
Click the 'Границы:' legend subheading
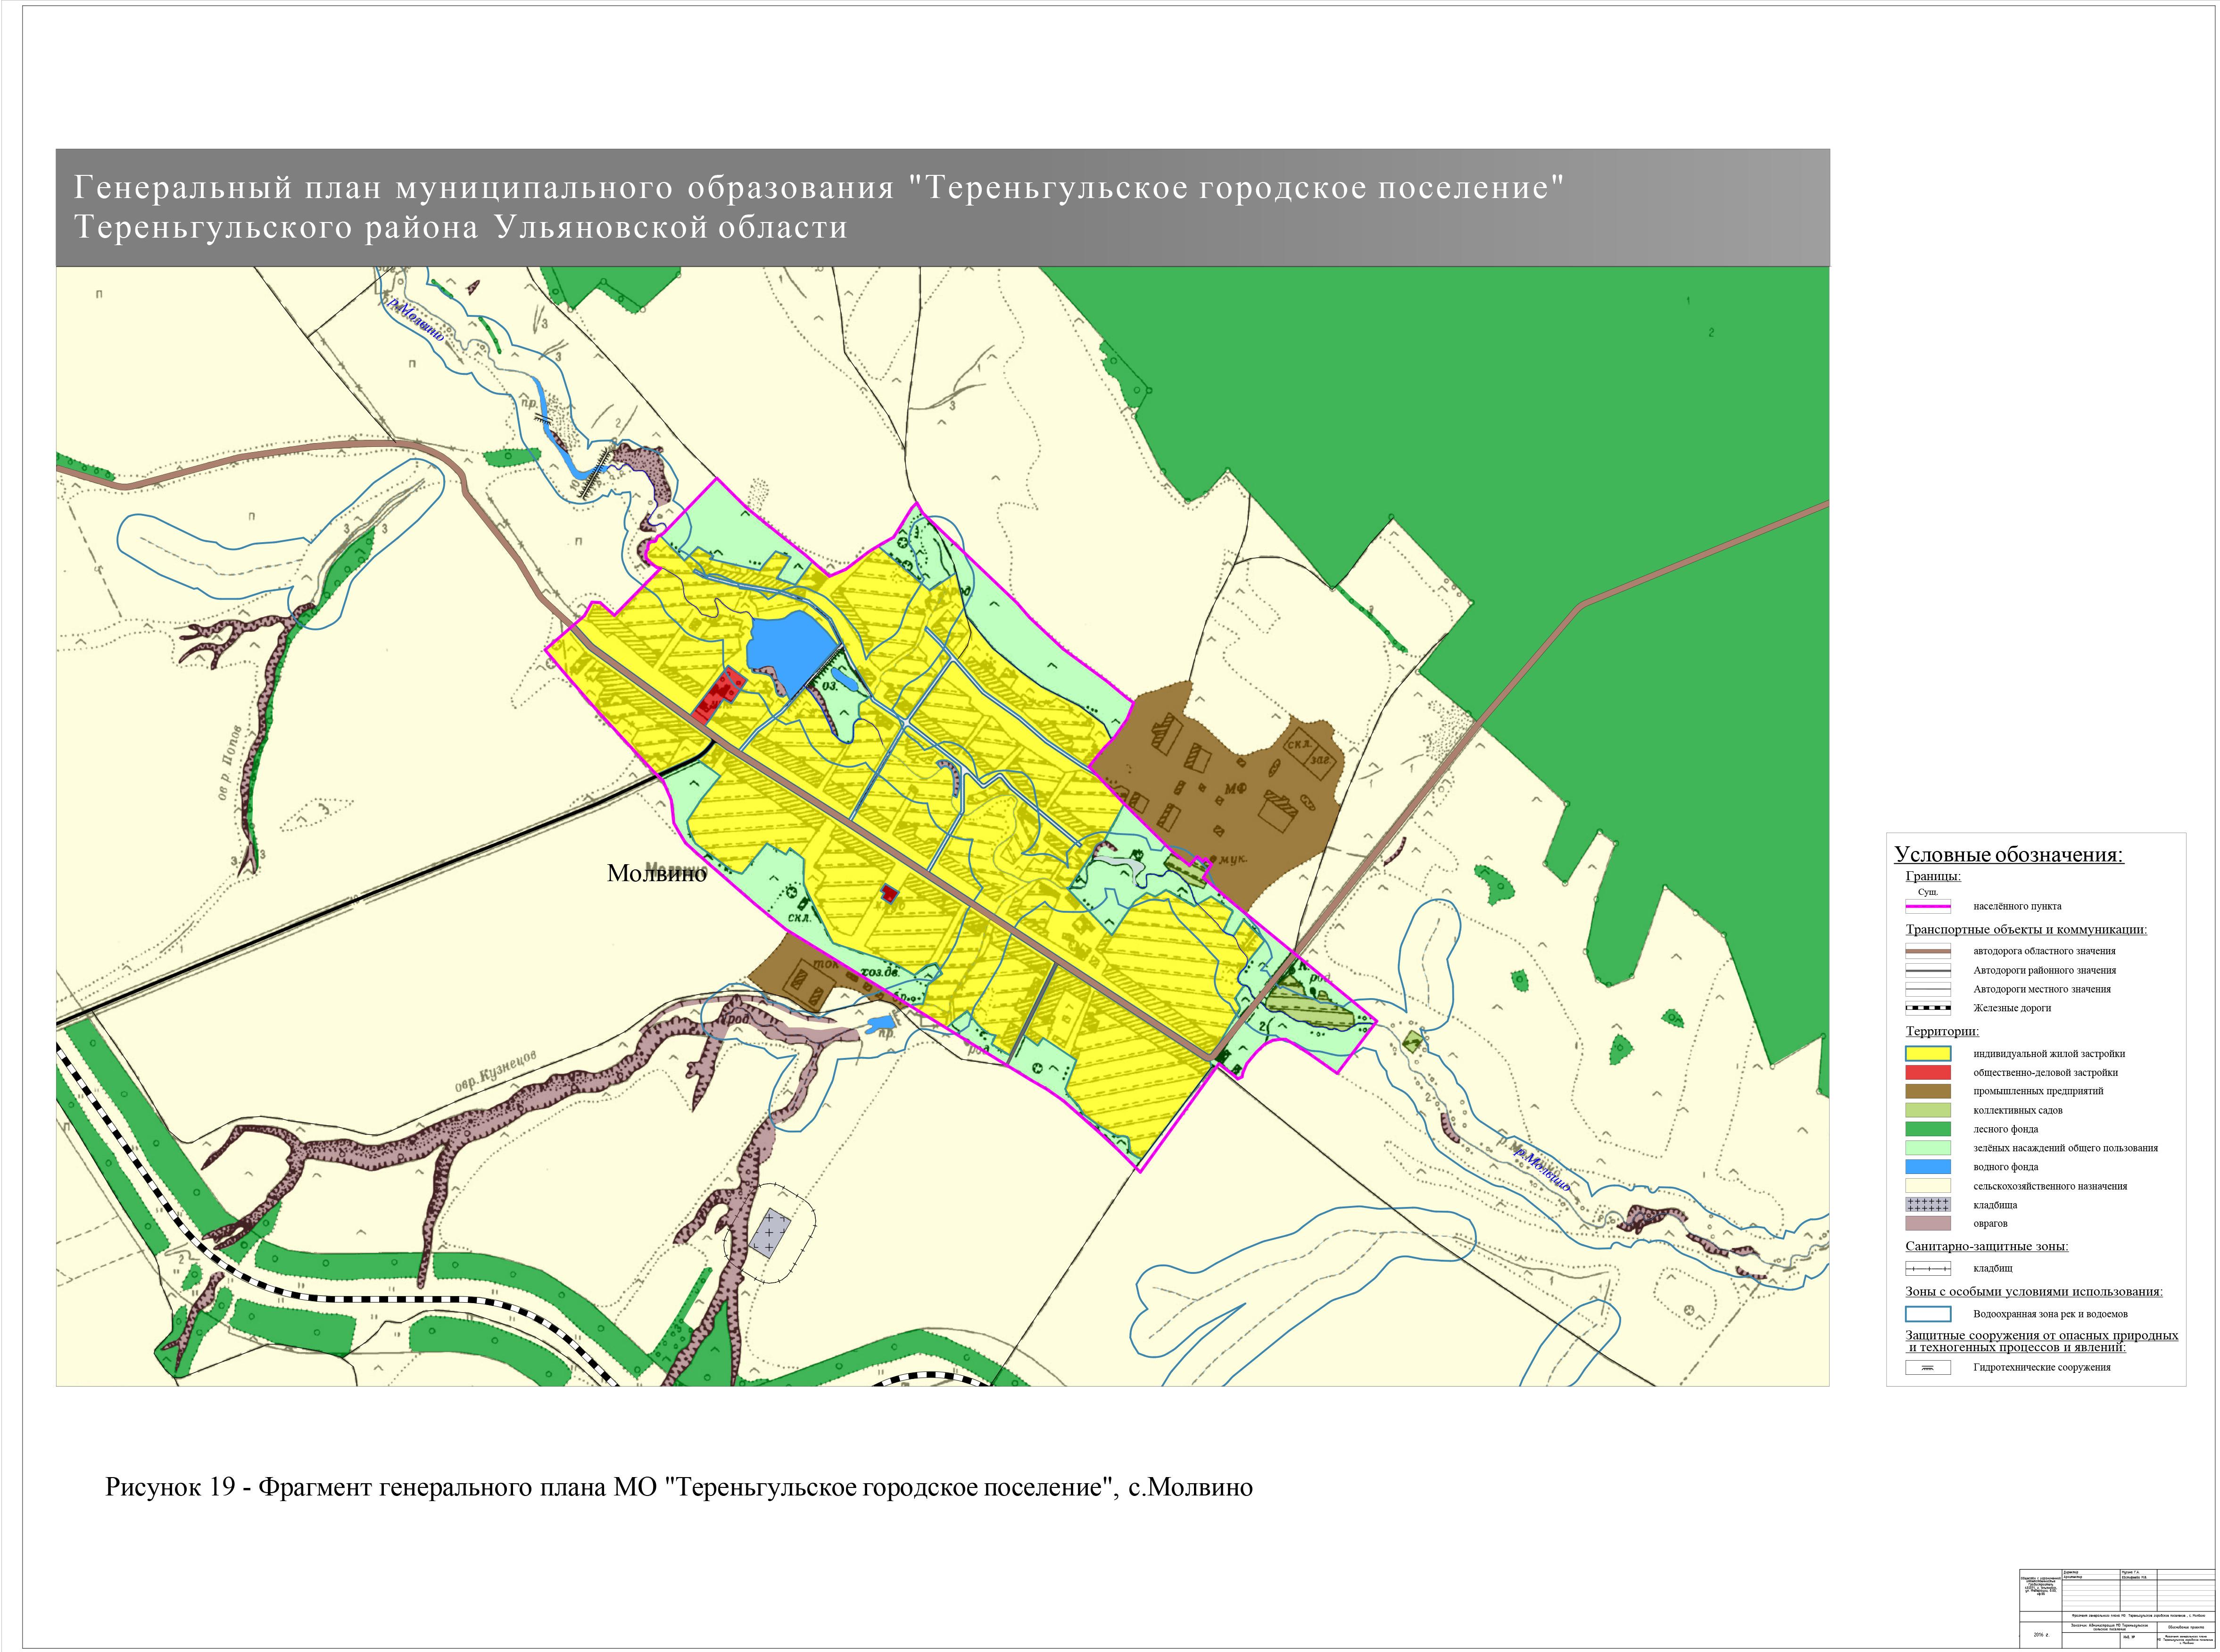(x=1933, y=876)
